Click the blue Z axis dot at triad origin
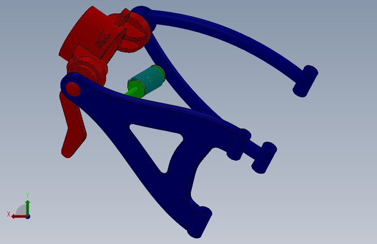This screenshot has width=377, height=244. pos(28,217)
